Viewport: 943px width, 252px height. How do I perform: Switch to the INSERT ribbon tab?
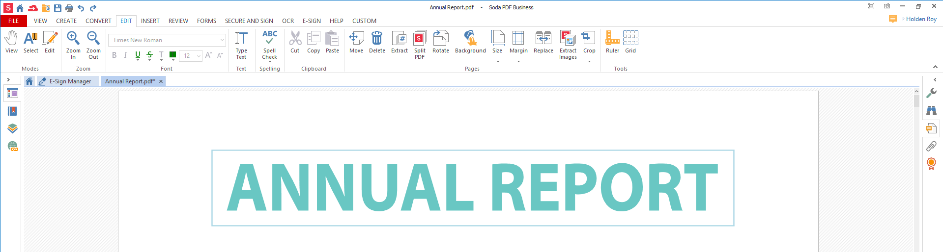pos(150,21)
